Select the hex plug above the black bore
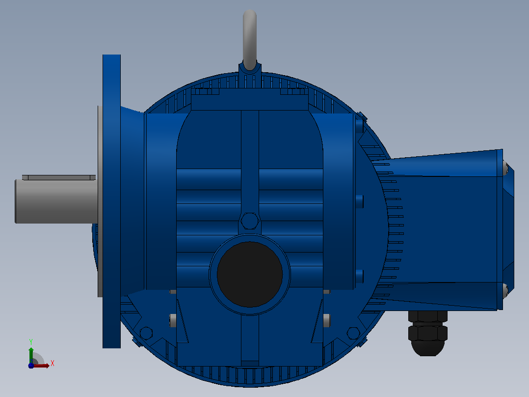Image resolution: width=529 pixels, height=397 pixels. (x=250, y=221)
